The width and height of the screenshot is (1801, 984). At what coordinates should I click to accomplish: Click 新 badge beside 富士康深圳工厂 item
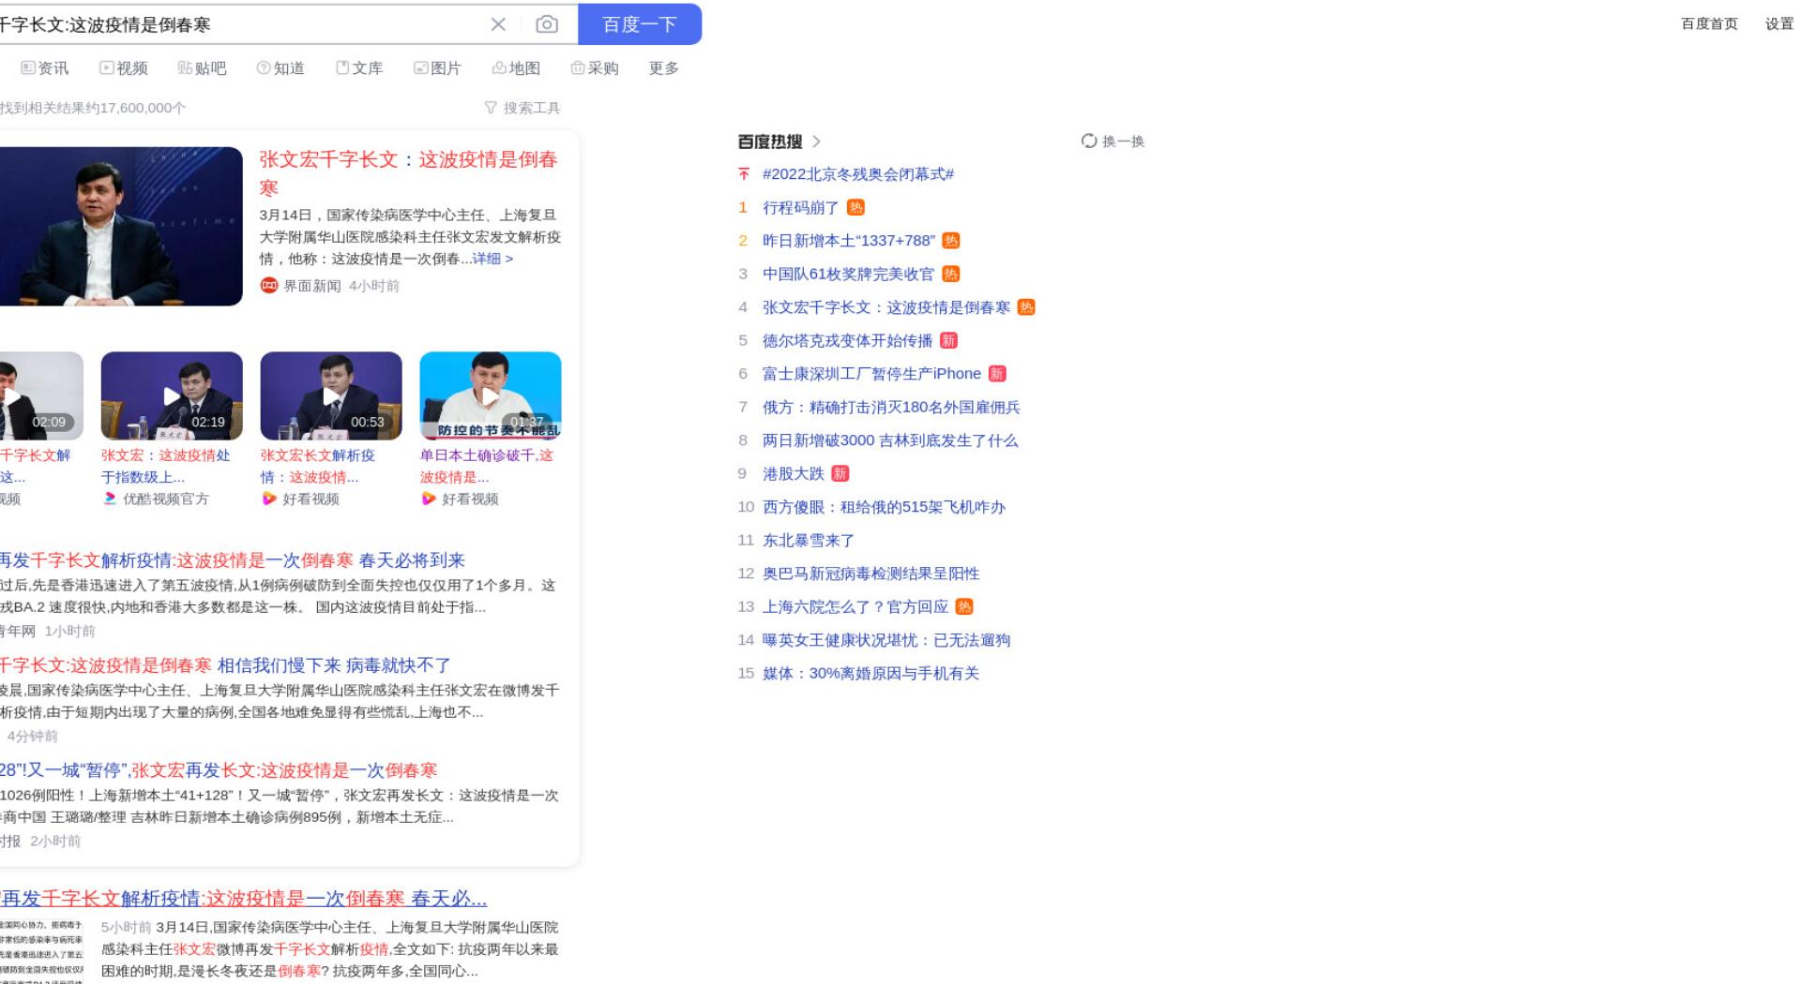[x=997, y=374]
